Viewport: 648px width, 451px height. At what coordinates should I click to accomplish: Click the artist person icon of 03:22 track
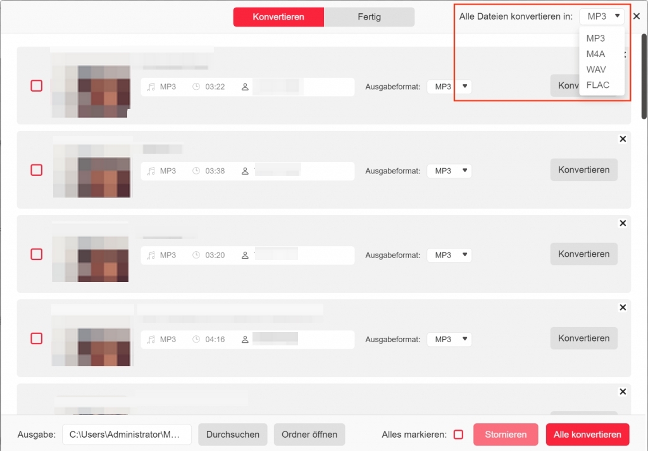[x=245, y=87]
